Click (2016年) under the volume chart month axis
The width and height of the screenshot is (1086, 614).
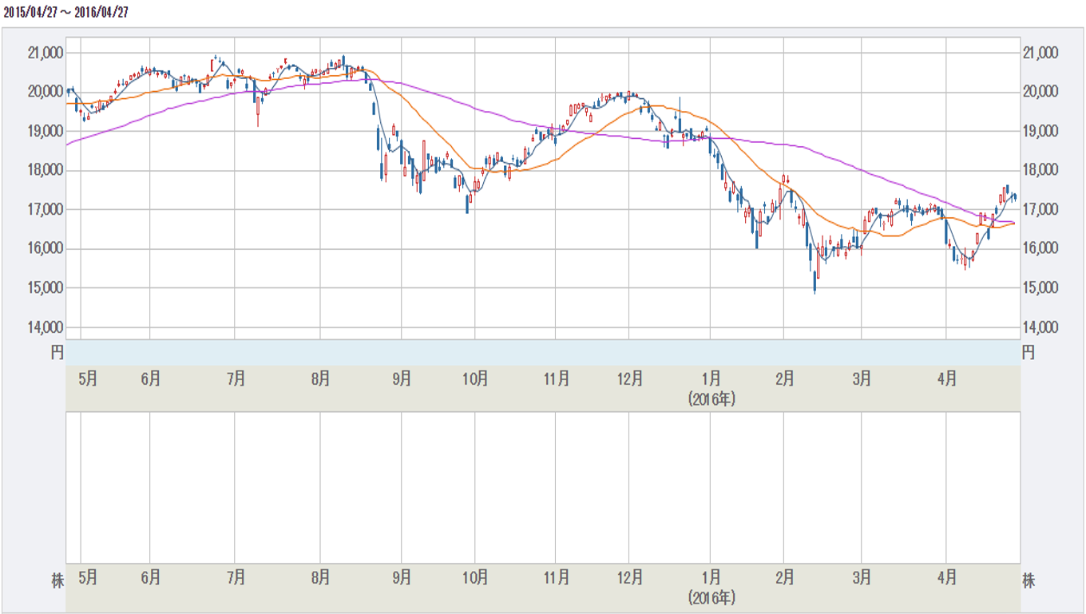coord(711,597)
